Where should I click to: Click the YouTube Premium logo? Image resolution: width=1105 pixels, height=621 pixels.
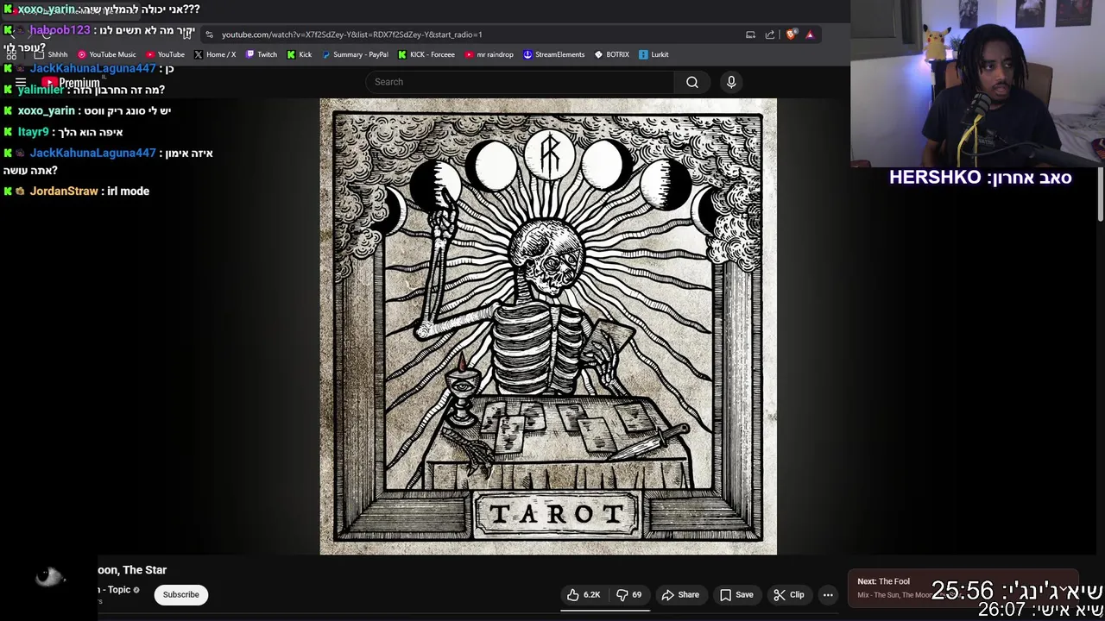[72, 83]
